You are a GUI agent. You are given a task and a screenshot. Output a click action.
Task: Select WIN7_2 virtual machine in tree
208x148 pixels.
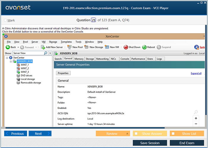coord(25,68)
